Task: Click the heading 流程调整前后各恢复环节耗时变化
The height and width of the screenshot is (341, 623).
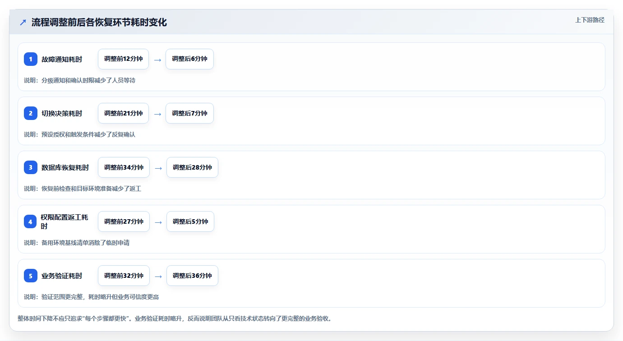Action: [99, 22]
